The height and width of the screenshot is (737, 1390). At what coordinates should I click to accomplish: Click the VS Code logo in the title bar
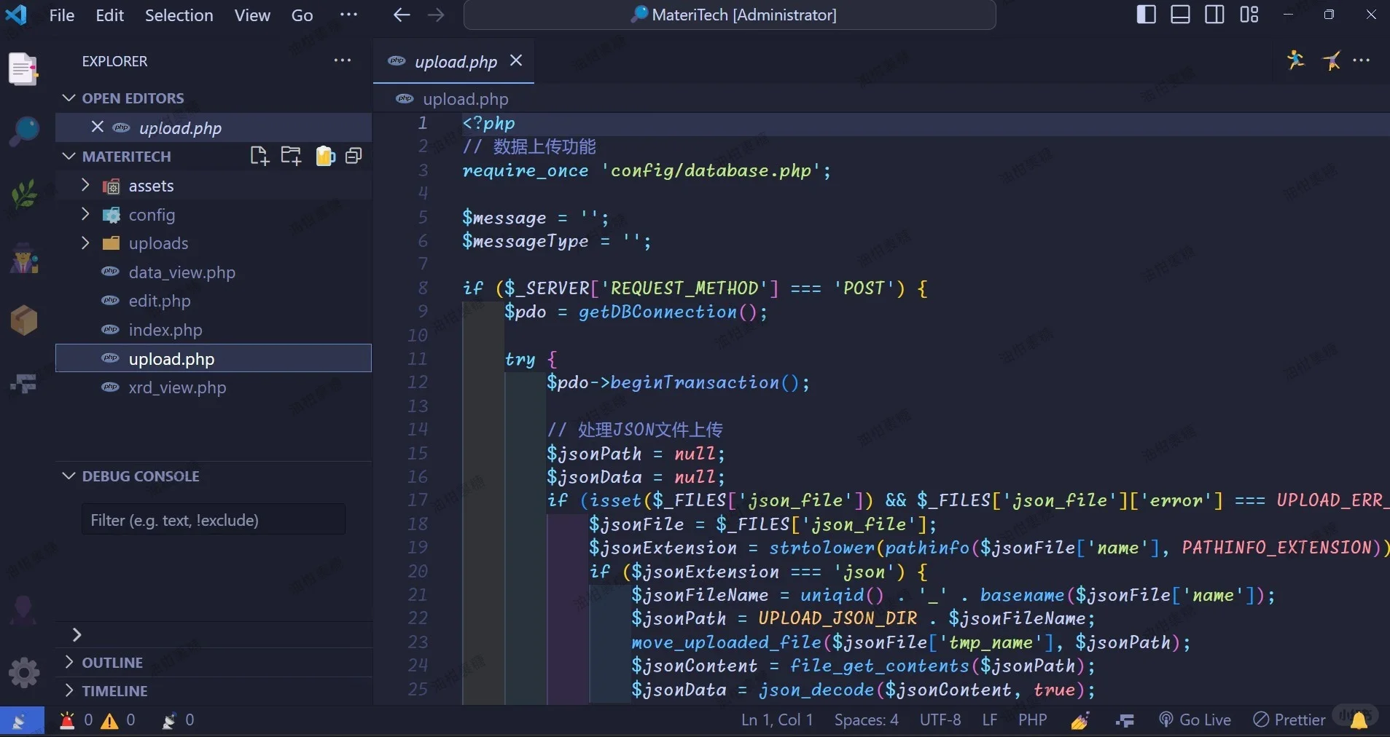pos(16,15)
